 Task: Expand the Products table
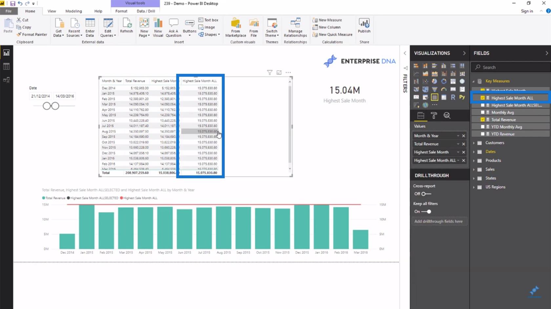pyautogui.click(x=474, y=161)
